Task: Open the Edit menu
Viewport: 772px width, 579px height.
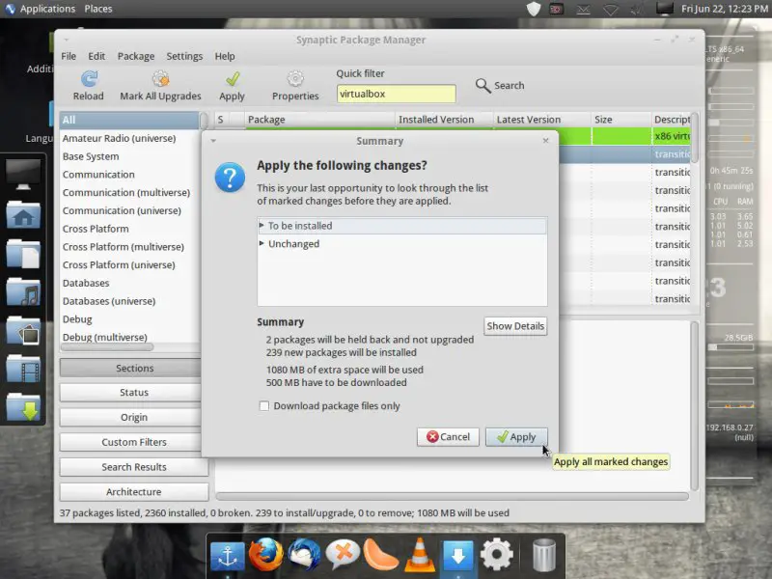Action: 96,56
